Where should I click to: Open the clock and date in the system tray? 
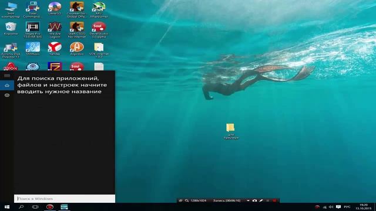364,207
